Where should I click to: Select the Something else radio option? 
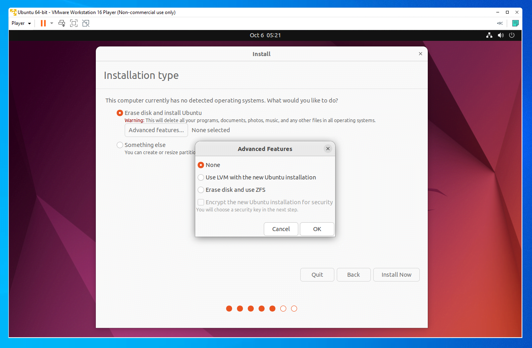click(x=141, y=145)
